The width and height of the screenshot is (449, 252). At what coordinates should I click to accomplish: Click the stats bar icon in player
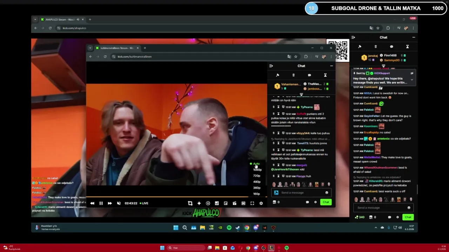point(217,203)
